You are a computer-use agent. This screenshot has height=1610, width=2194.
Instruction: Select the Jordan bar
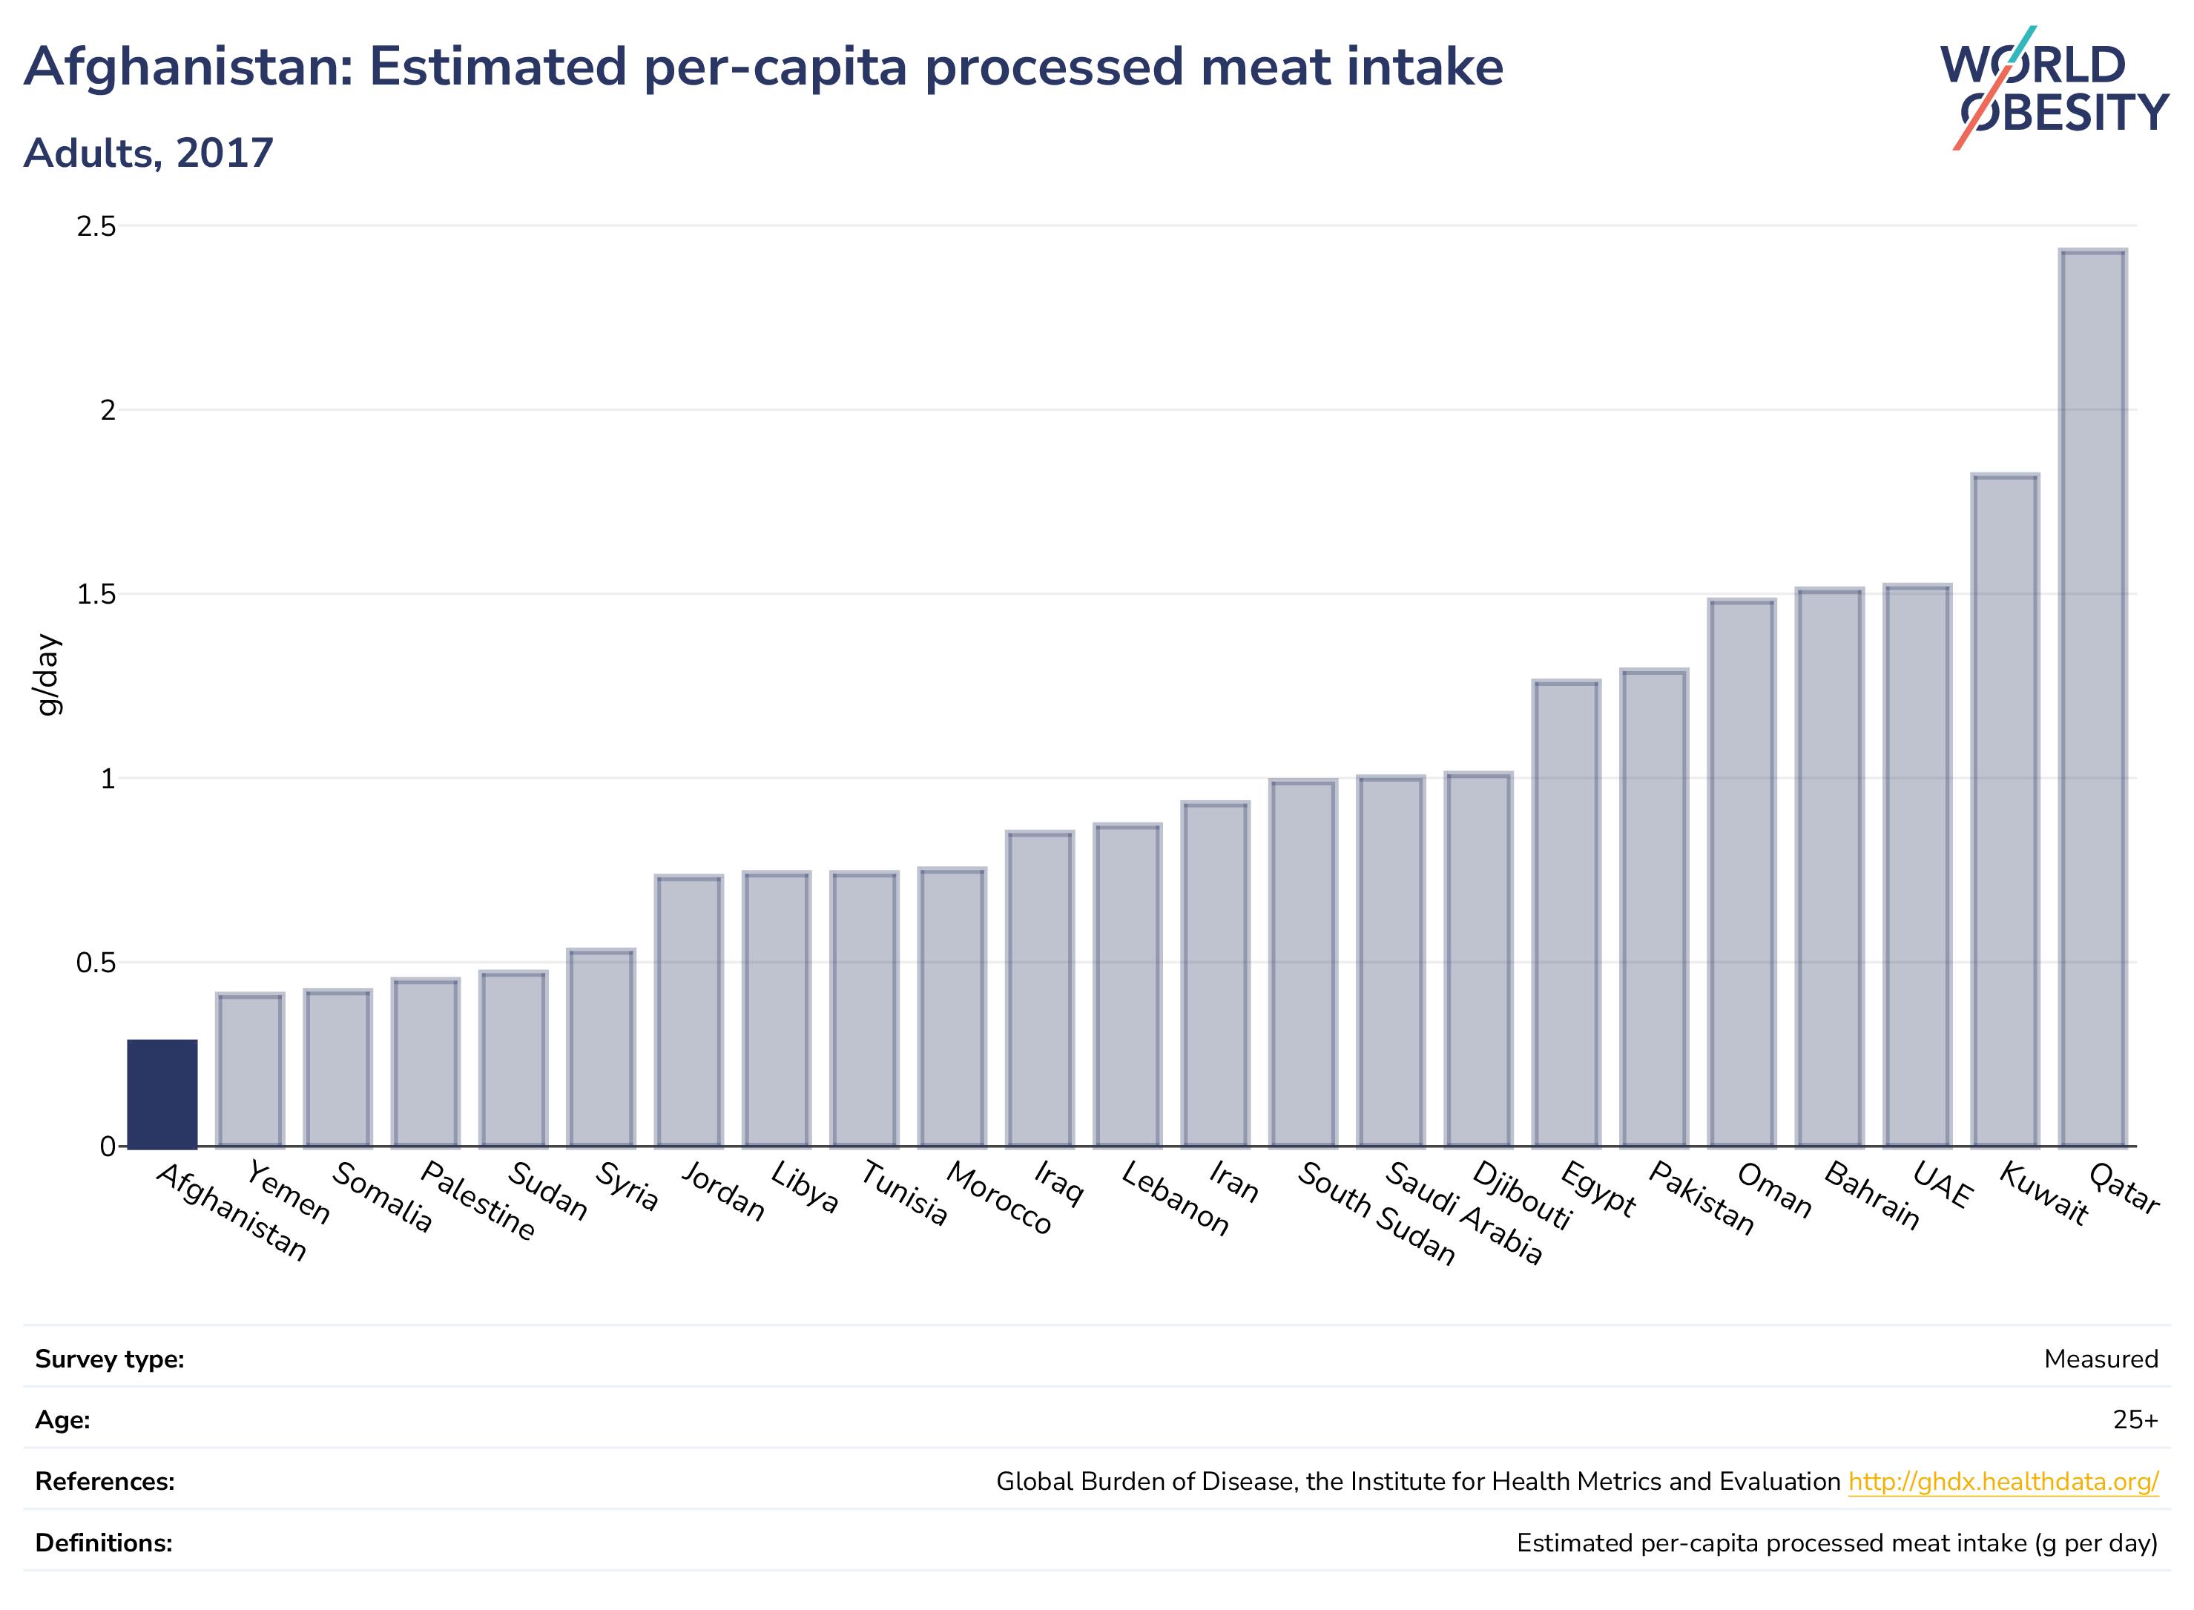click(689, 1011)
